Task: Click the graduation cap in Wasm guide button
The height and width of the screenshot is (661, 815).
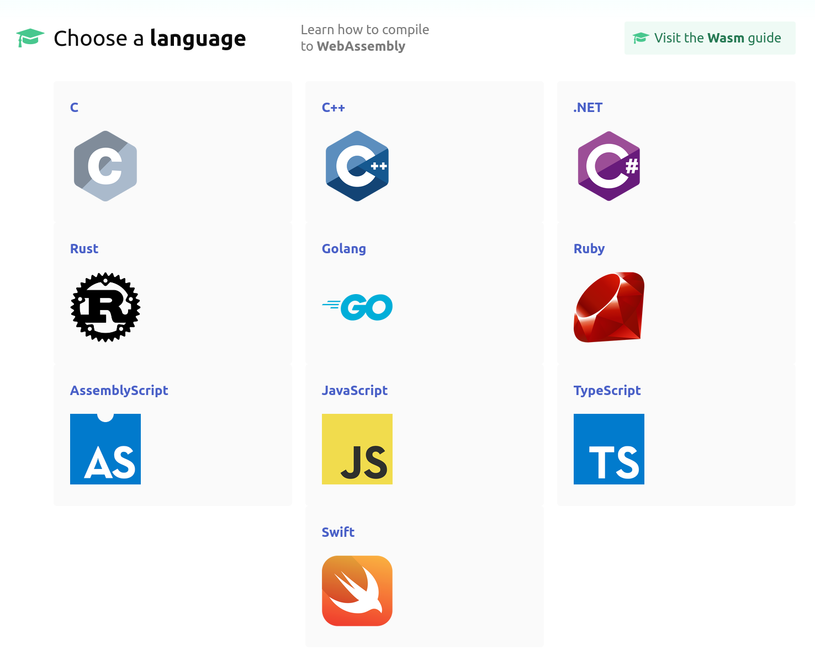Action: pos(641,38)
